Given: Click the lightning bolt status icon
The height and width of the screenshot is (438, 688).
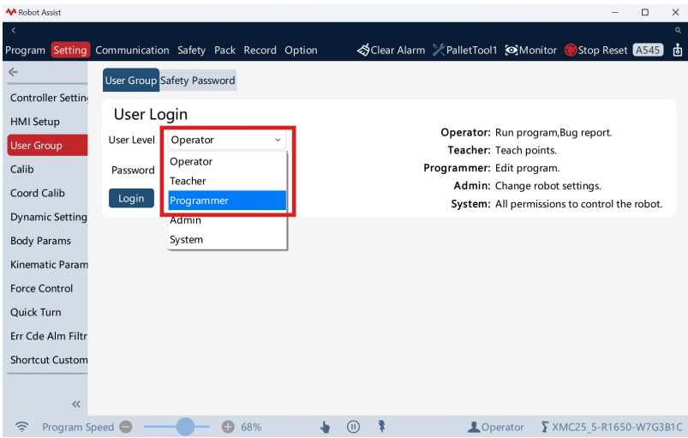Looking at the screenshot, I should tap(382, 426).
